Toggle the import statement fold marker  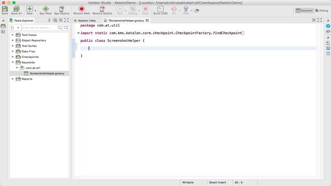[78, 33]
